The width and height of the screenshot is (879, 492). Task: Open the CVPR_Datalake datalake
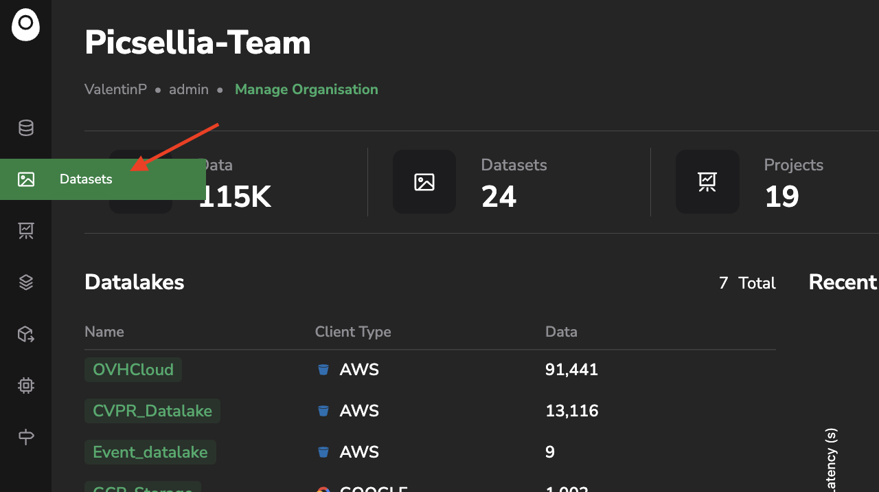(x=152, y=411)
